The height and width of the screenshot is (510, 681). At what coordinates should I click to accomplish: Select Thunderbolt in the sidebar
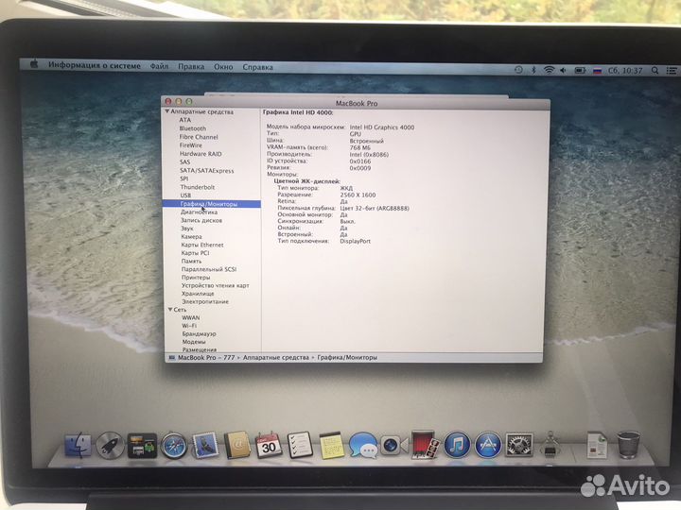198,187
